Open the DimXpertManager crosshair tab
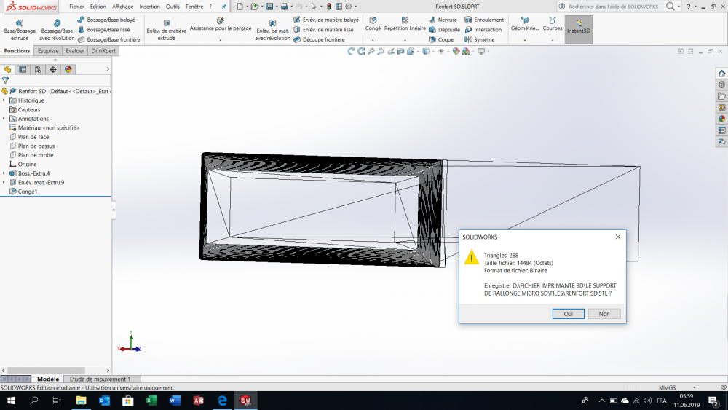728x410 pixels. click(x=53, y=69)
